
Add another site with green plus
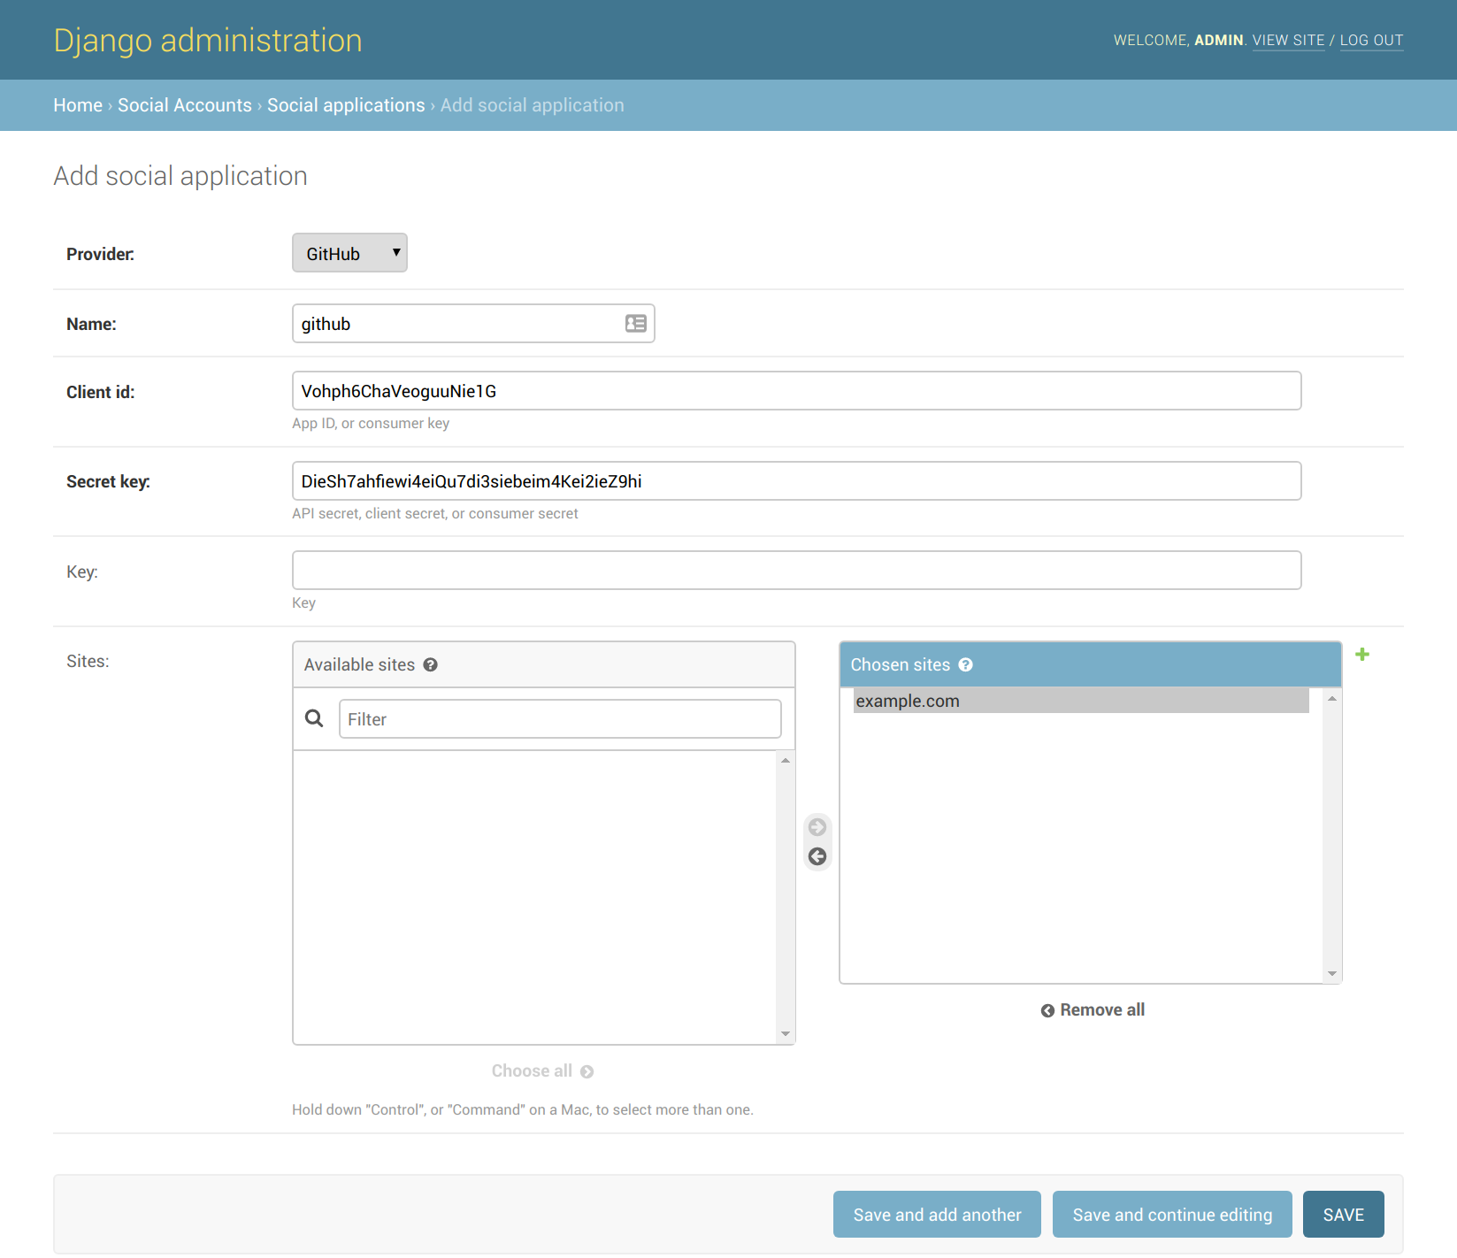[x=1362, y=655]
